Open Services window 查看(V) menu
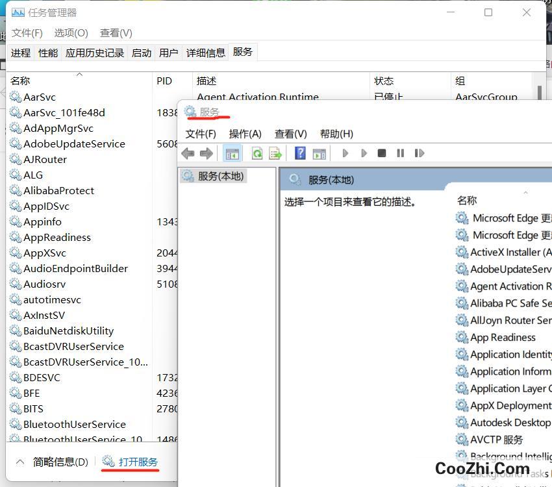Image resolution: width=552 pixels, height=487 pixels. (x=290, y=134)
